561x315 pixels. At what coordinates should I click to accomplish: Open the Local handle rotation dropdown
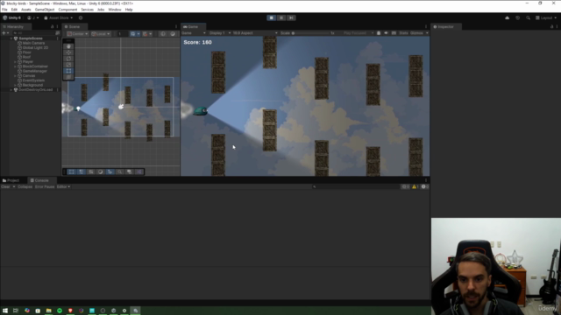(101, 34)
